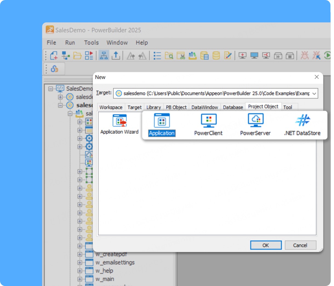
Task: Select the PowerServer project object
Action: point(255,125)
